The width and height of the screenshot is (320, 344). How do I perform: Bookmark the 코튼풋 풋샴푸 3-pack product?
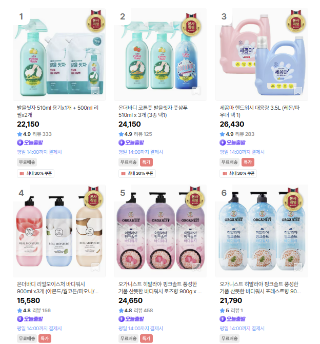click(x=196, y=91)
